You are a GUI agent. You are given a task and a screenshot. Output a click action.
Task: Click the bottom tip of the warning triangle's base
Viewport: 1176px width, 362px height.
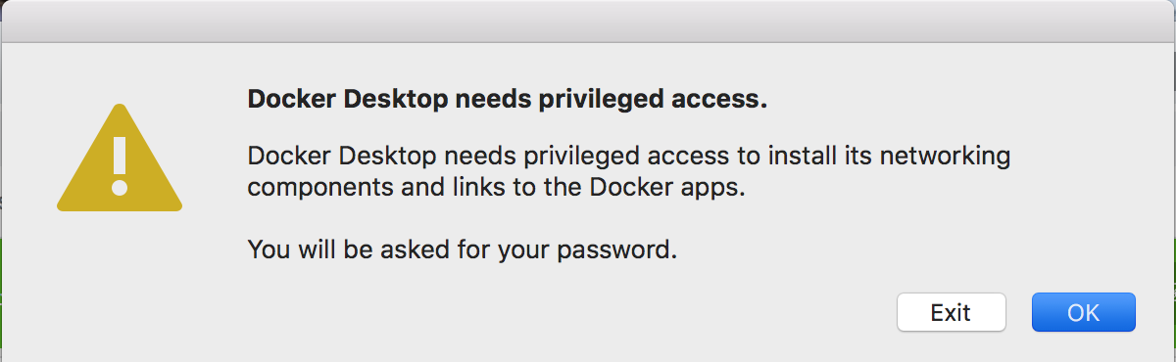[120, 208]
